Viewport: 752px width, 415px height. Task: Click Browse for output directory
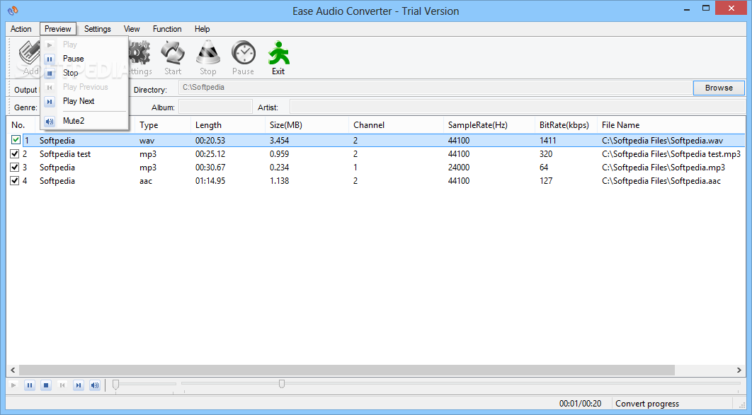pyautogui.click(x=719, y=88)
